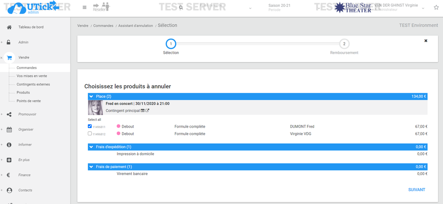This screenshot has width=443, height=204.
Task: Open Vos mises en vente submenu
Action: 32,76
